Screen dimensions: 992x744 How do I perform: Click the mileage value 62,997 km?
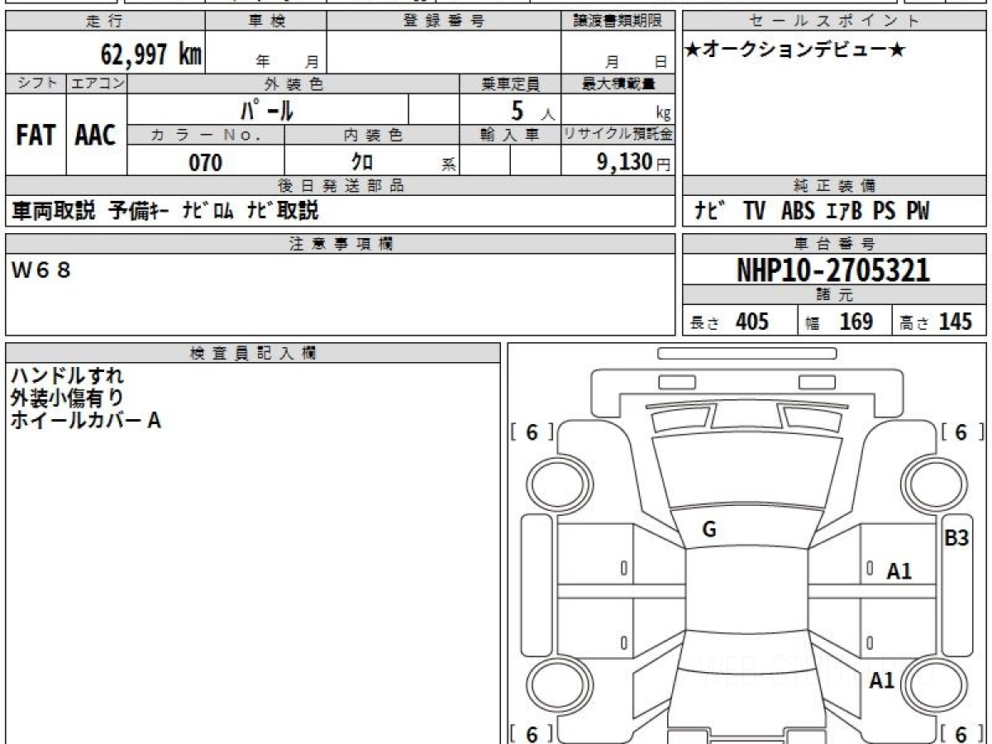[x=151, y=55]
